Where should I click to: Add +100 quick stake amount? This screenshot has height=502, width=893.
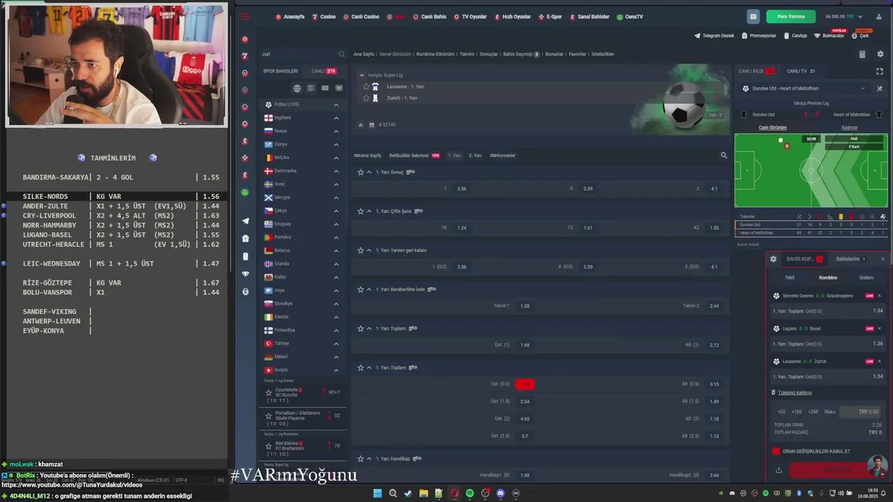point(797,412)
